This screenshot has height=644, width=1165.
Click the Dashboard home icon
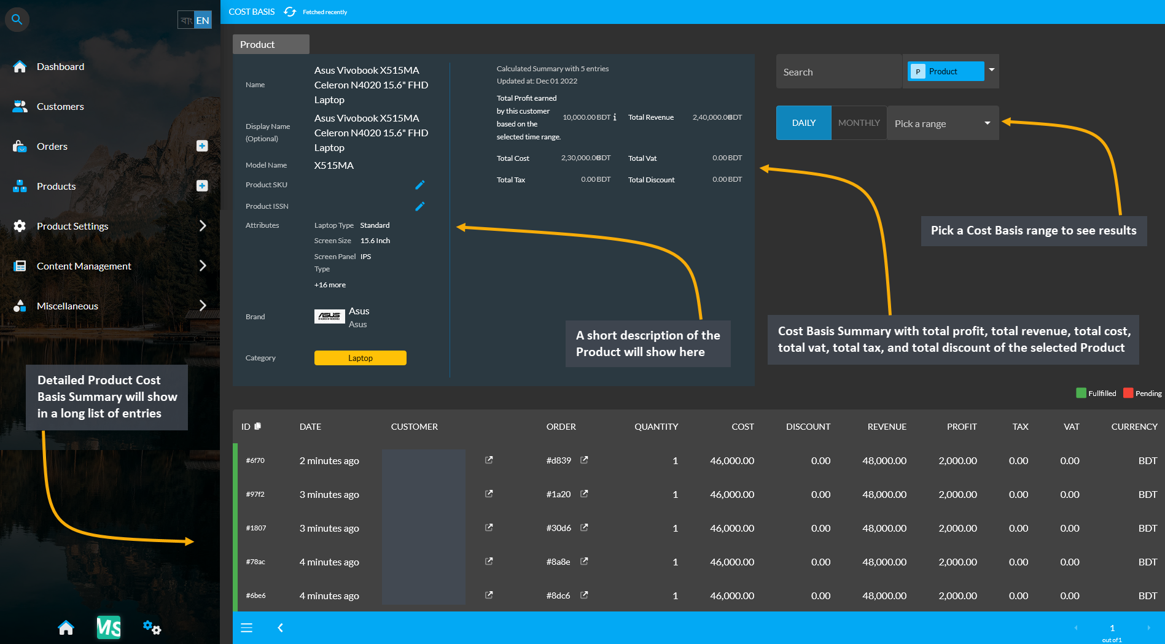click(20, 66)
